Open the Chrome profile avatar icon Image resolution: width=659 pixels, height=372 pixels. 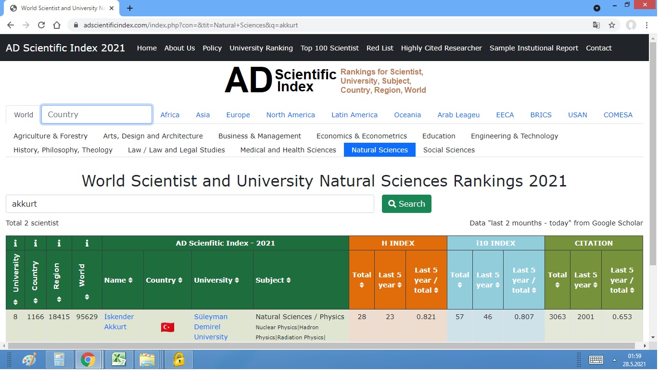click(631, 25)
